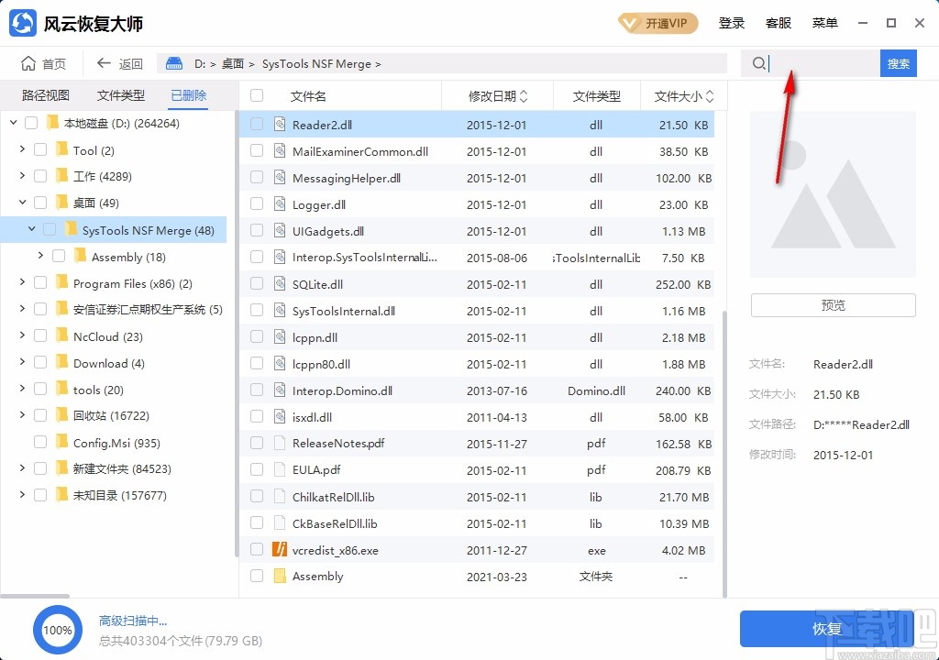Check the 本地磁盘 (D:) tree checkbox
Screen dimensions: 939x660
click(x=31, y=124)
